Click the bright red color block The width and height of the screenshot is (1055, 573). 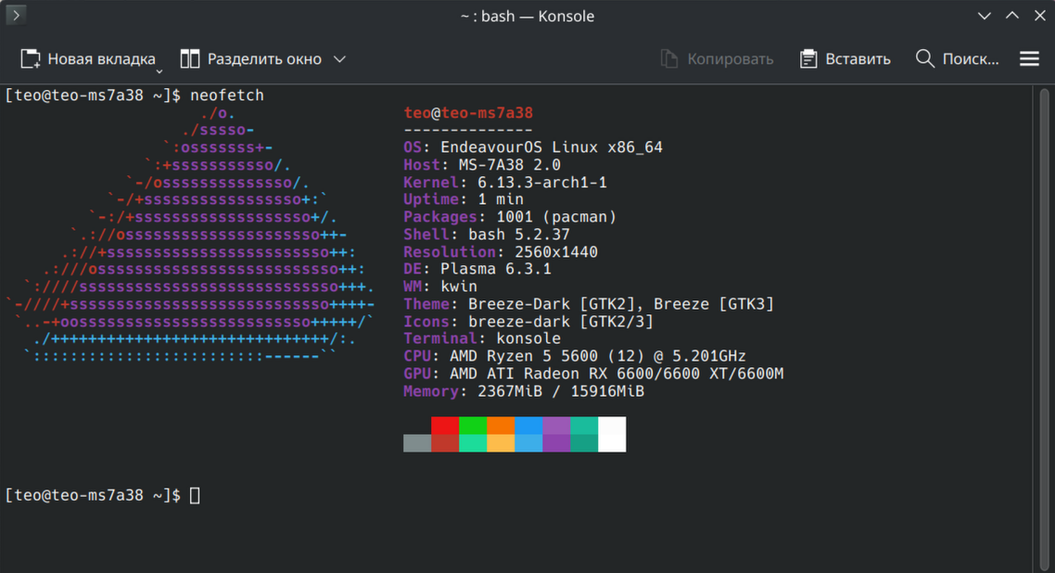click(445, 425)
